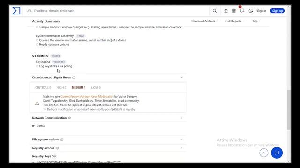The image size is (300, 168).
Task: Click the 'System Information Discovery' label
Action: (54, 36)
